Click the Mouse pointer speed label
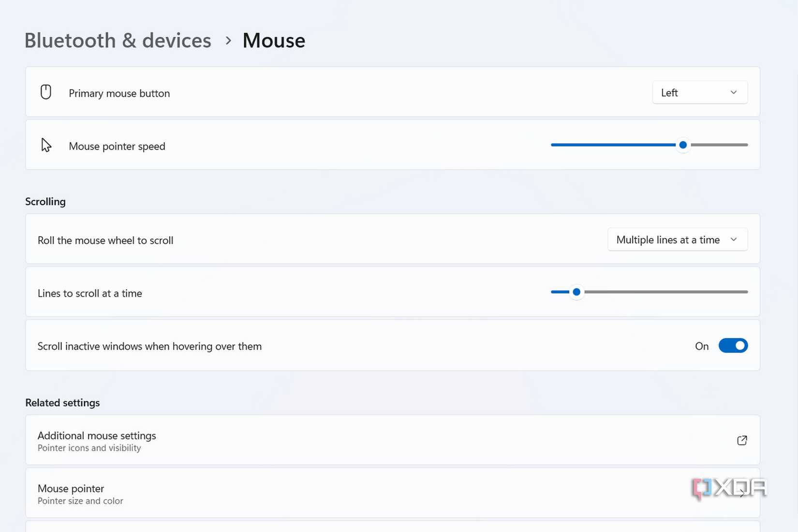Viewport: 798px width, 532px height. pos(117,146)
